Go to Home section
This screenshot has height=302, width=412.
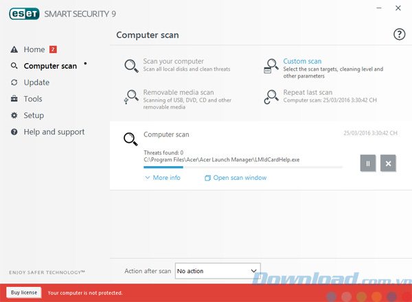[x=34, y=49]
